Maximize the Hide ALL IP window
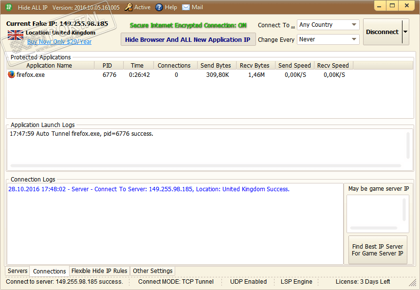420x290 pixels. (x=392, y=6)
